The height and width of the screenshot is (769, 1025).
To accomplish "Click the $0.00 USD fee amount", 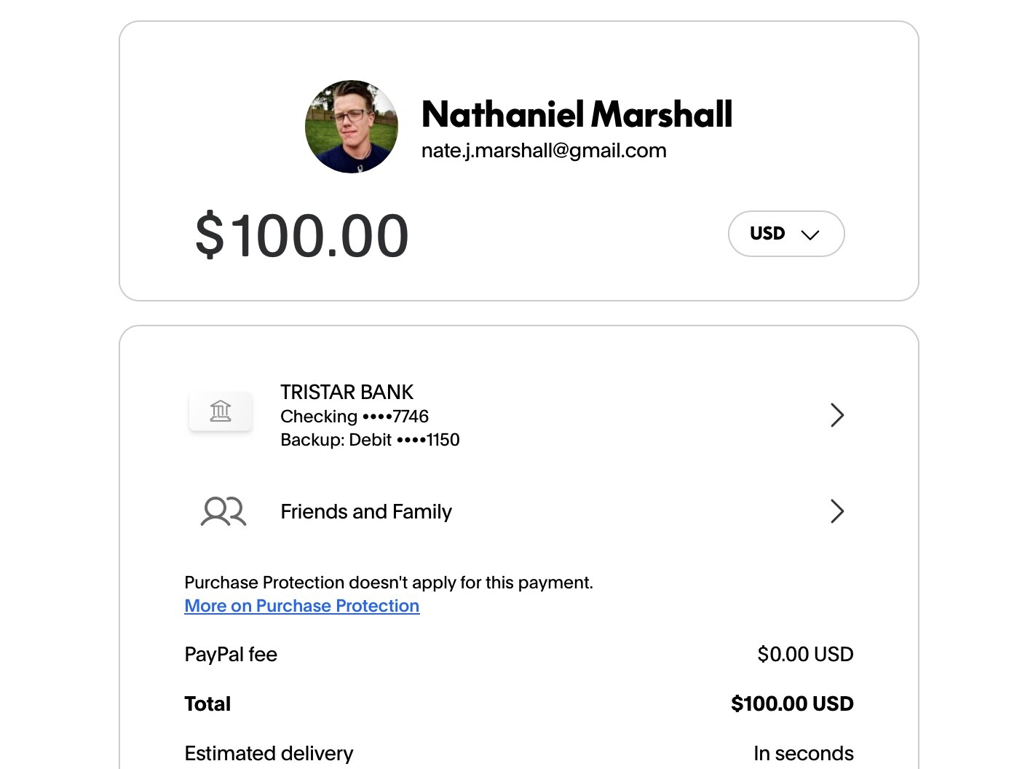I will click(x=805, y=654).
